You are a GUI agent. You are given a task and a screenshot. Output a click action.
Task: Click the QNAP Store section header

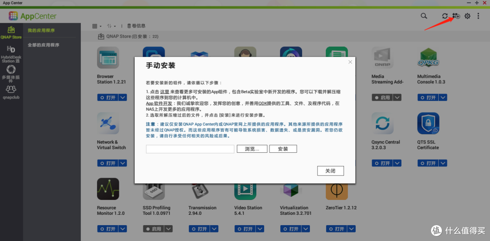(x=128, y=37)
